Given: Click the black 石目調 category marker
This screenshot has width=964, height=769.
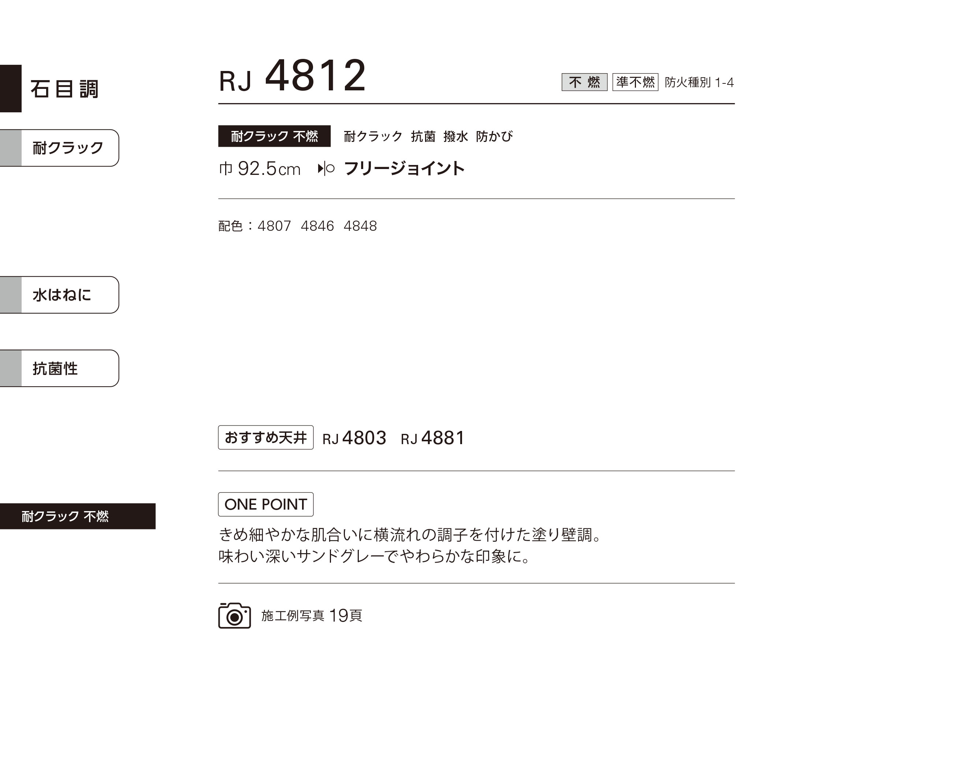Looking at the screenshot, I should click(x=11, y=89).
